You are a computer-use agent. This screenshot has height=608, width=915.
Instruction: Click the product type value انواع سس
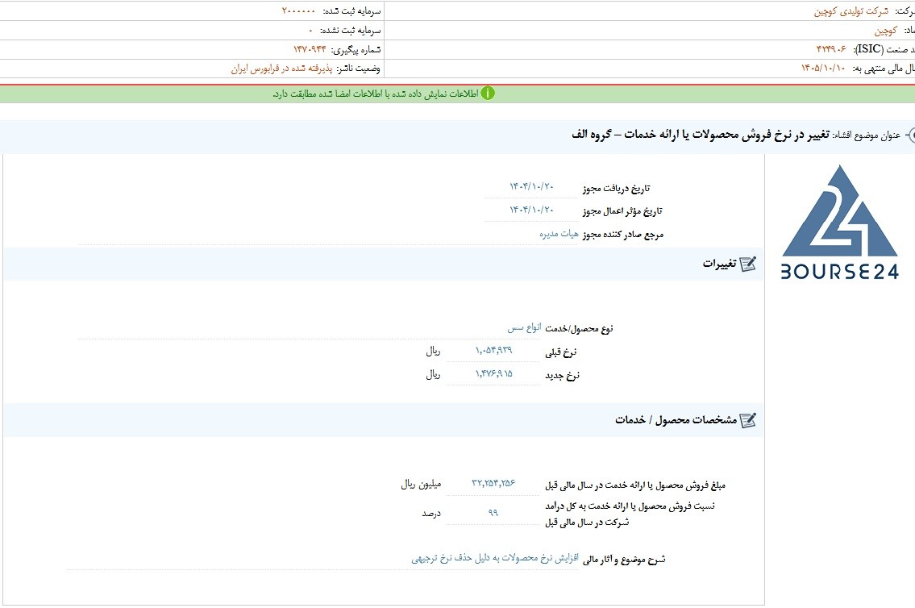pos(524,328)
